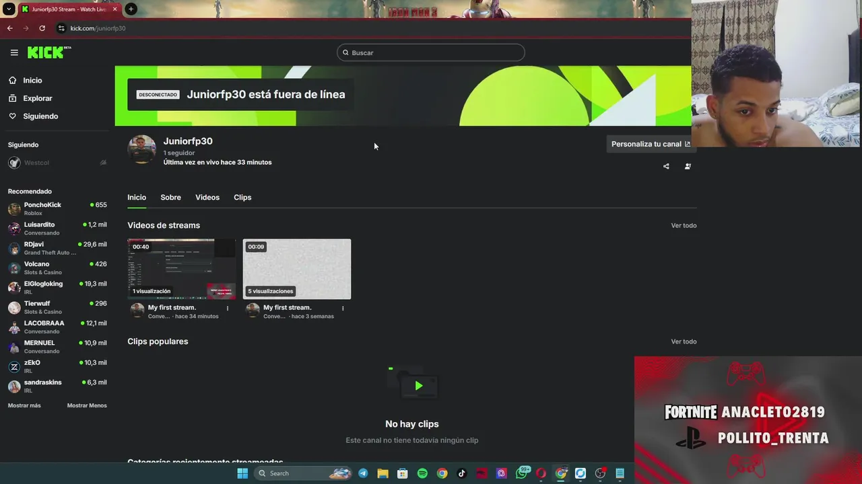
Task: Click the Juniorfp30 profile avatar
Action: [141, 149]
